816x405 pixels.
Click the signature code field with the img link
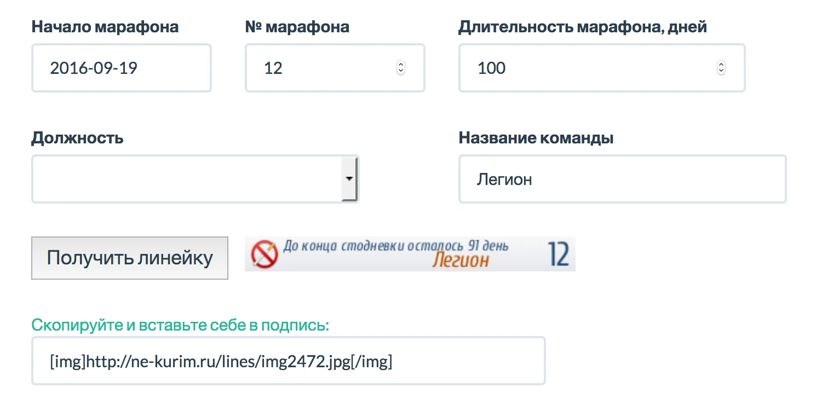pos(288,361)
